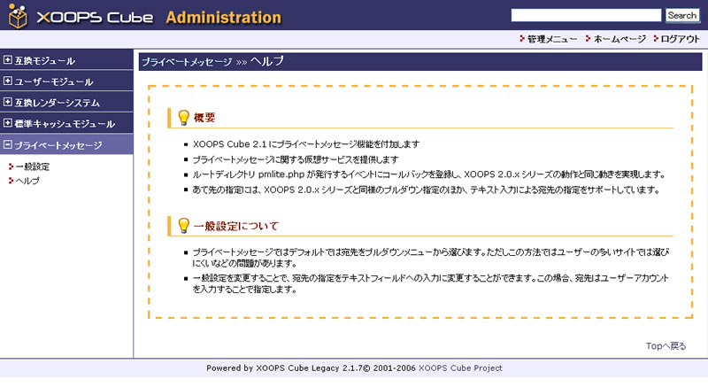Click the 概要 section heading
Screen dimensions: 708x387
(204, 118)
